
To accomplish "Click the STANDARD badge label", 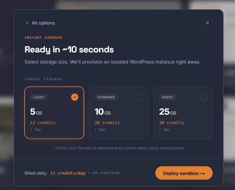I will 106,97.
